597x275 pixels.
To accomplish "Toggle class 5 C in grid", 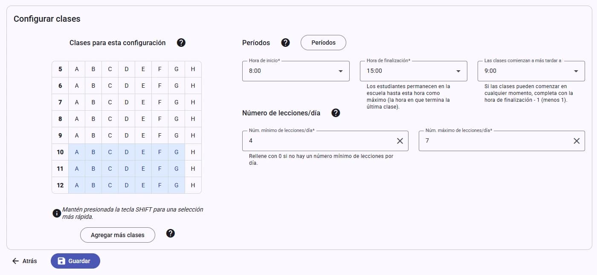I will point(110,69).
